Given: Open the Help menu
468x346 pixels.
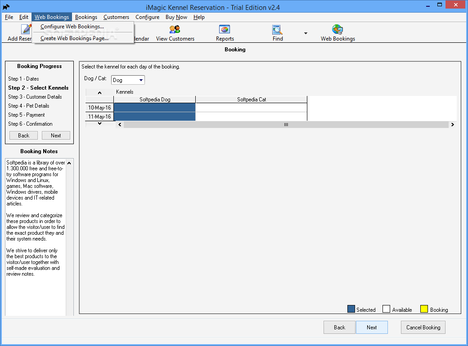Looking at the screenshot, I should click(199, 17).
